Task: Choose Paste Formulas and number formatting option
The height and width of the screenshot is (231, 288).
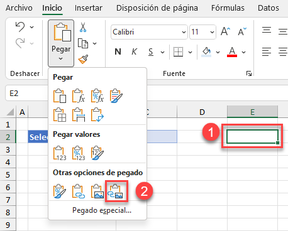Action: pos(97,96)
